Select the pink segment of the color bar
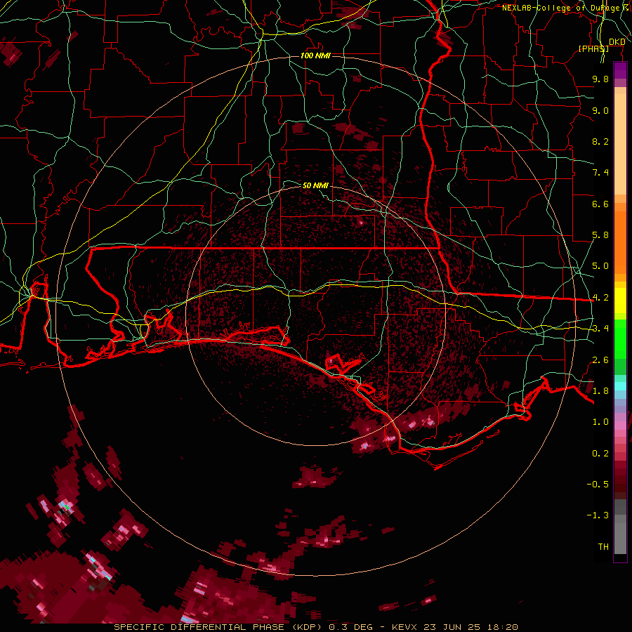 point(620,426)
